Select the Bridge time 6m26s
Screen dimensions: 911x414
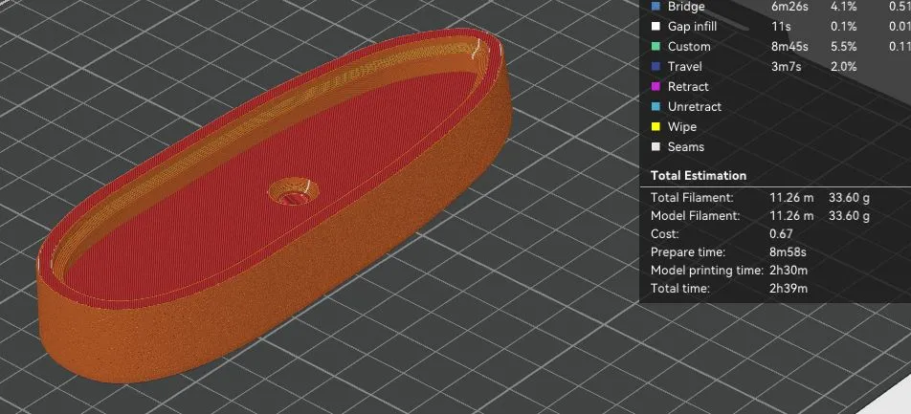coord(790,7)
